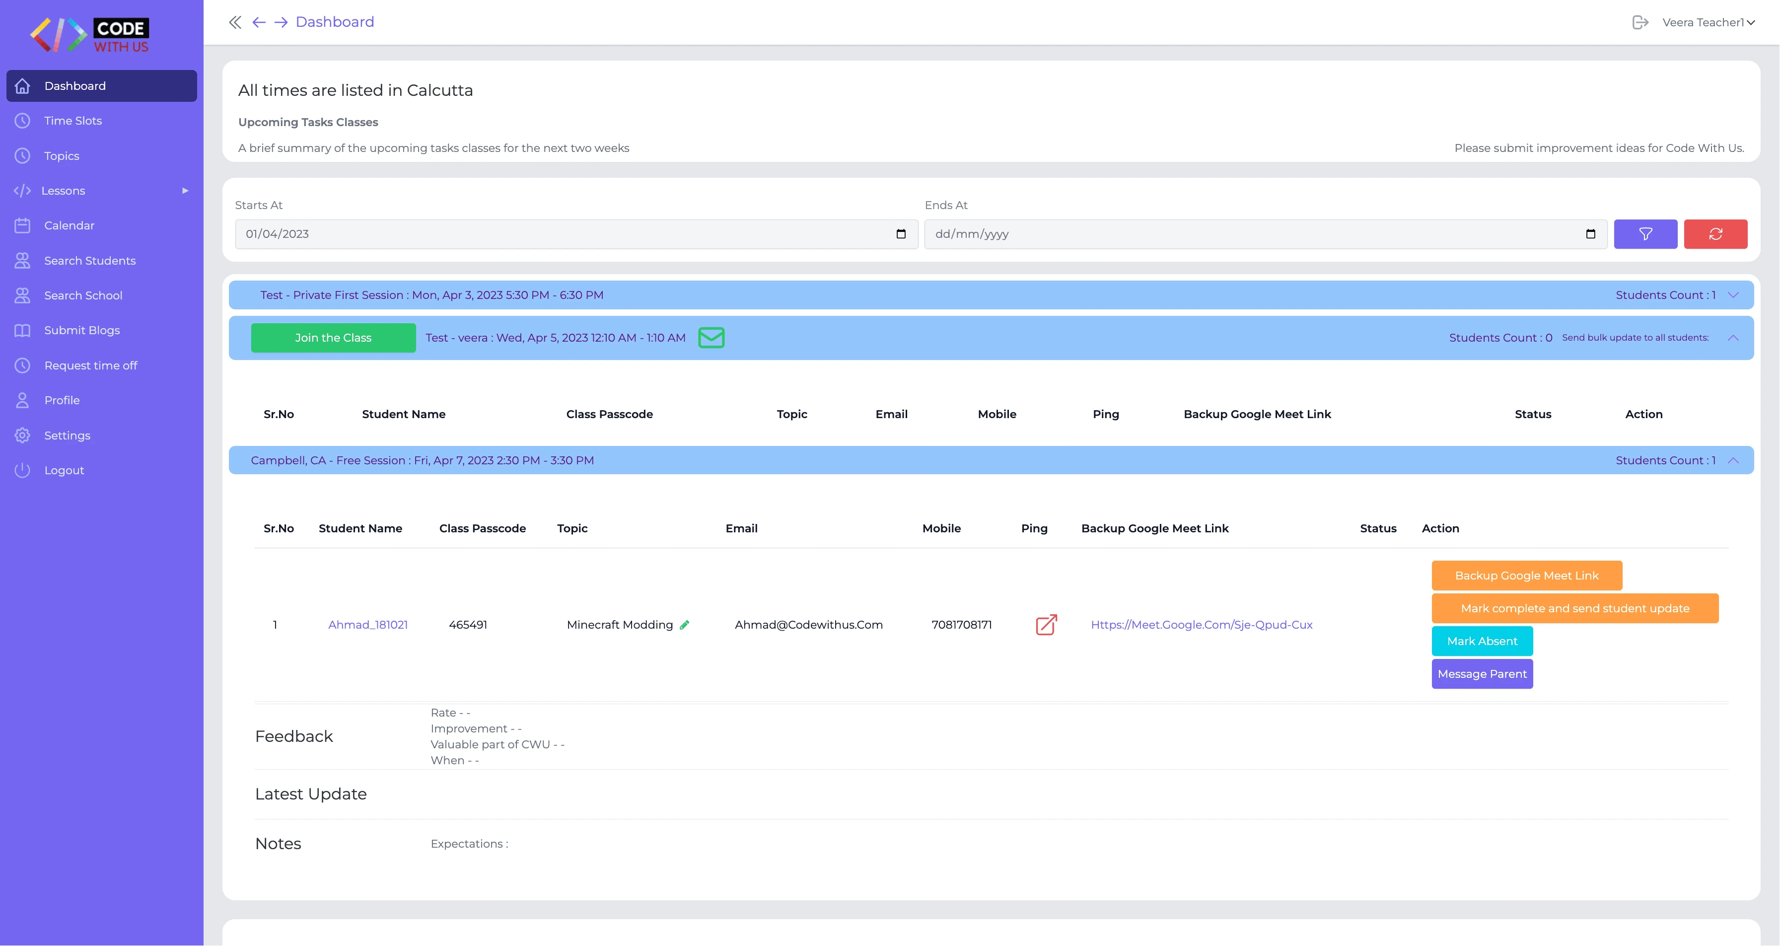Click the class passcode 465491
This screenshot has width=1780, height=946.
click(x=468, y=625)
